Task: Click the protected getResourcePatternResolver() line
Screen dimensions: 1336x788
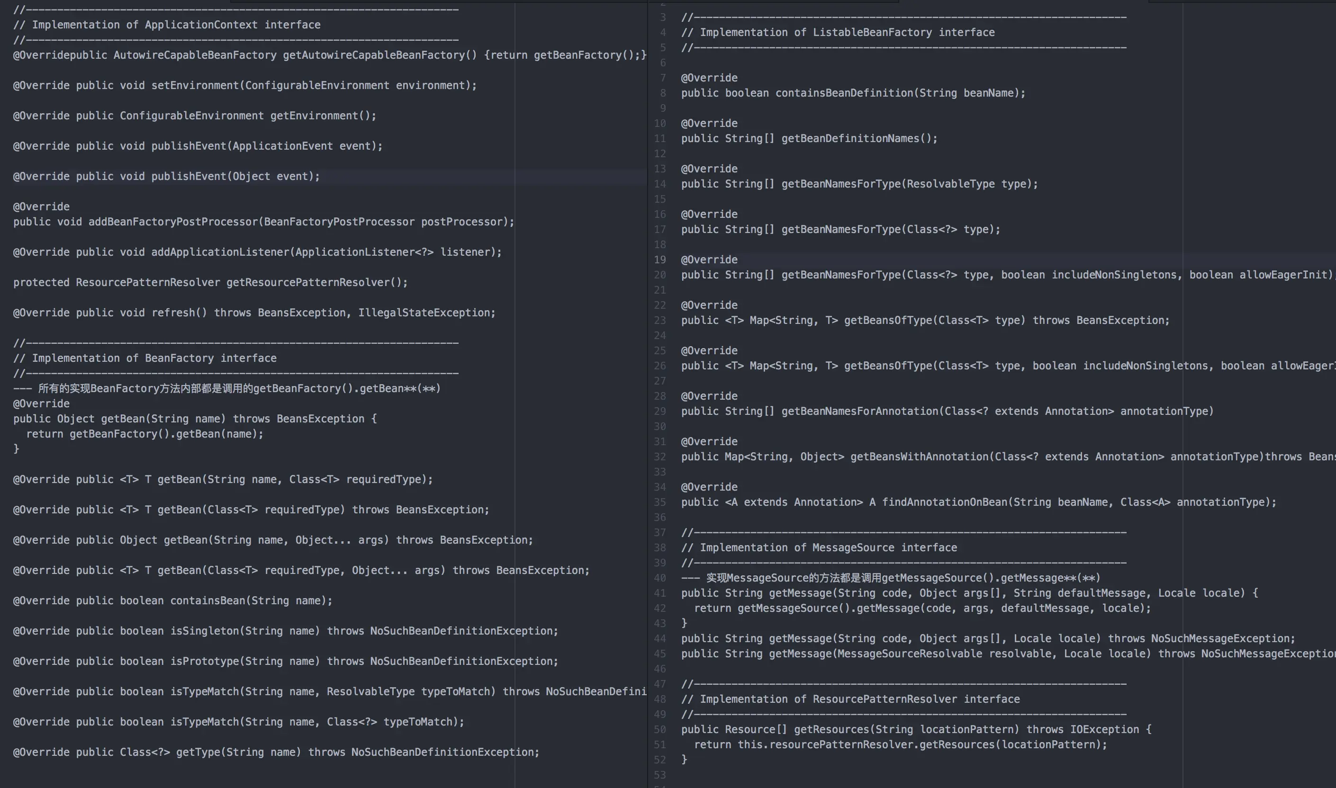Action: 210,282
